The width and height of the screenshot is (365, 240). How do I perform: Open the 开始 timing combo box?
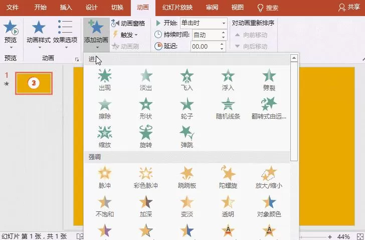point(204,23)
